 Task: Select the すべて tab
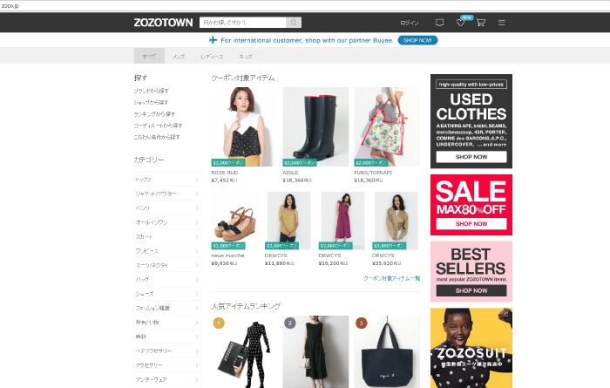point(149,57)
